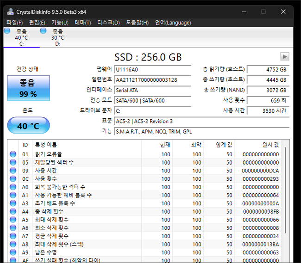Click status orb for attribute 09 사용 시간
Image resolution: width=301 pixels, height=263 pixels.
click(13, 171)
